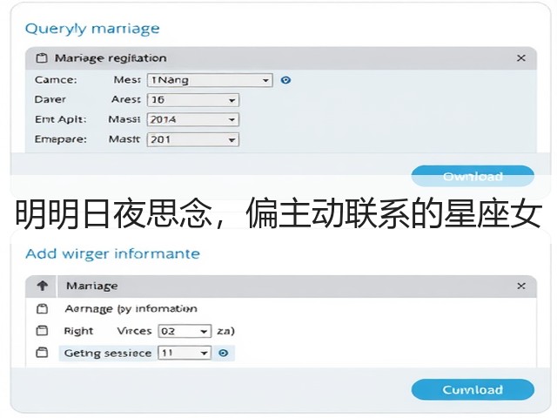Click the clipboard icon beside Mariage regifation

coord(42,58)
